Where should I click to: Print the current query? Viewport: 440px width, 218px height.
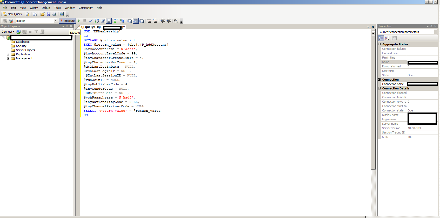pyautogui.click(x=54, y=14)
